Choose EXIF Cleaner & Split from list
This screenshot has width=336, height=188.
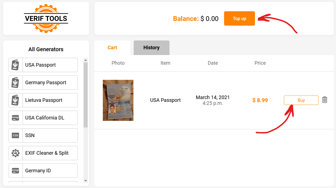[x=47, y=153]
